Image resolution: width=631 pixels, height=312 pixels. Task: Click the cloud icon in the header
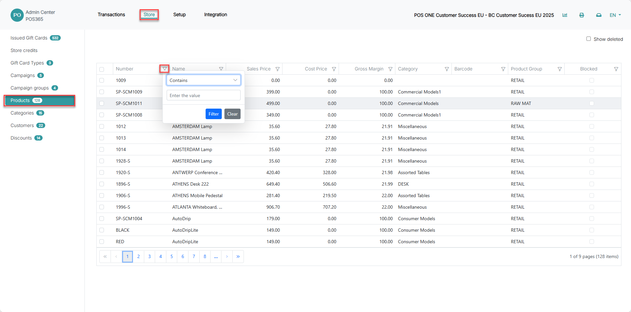(x=599, y=15)
